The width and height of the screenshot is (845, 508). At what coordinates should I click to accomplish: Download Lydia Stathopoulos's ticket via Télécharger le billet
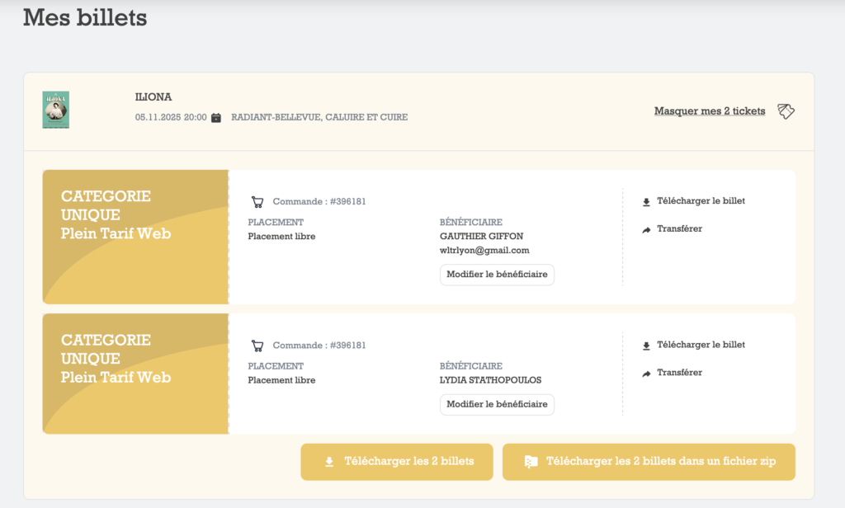pyautogui.click(x=701, y=345)
